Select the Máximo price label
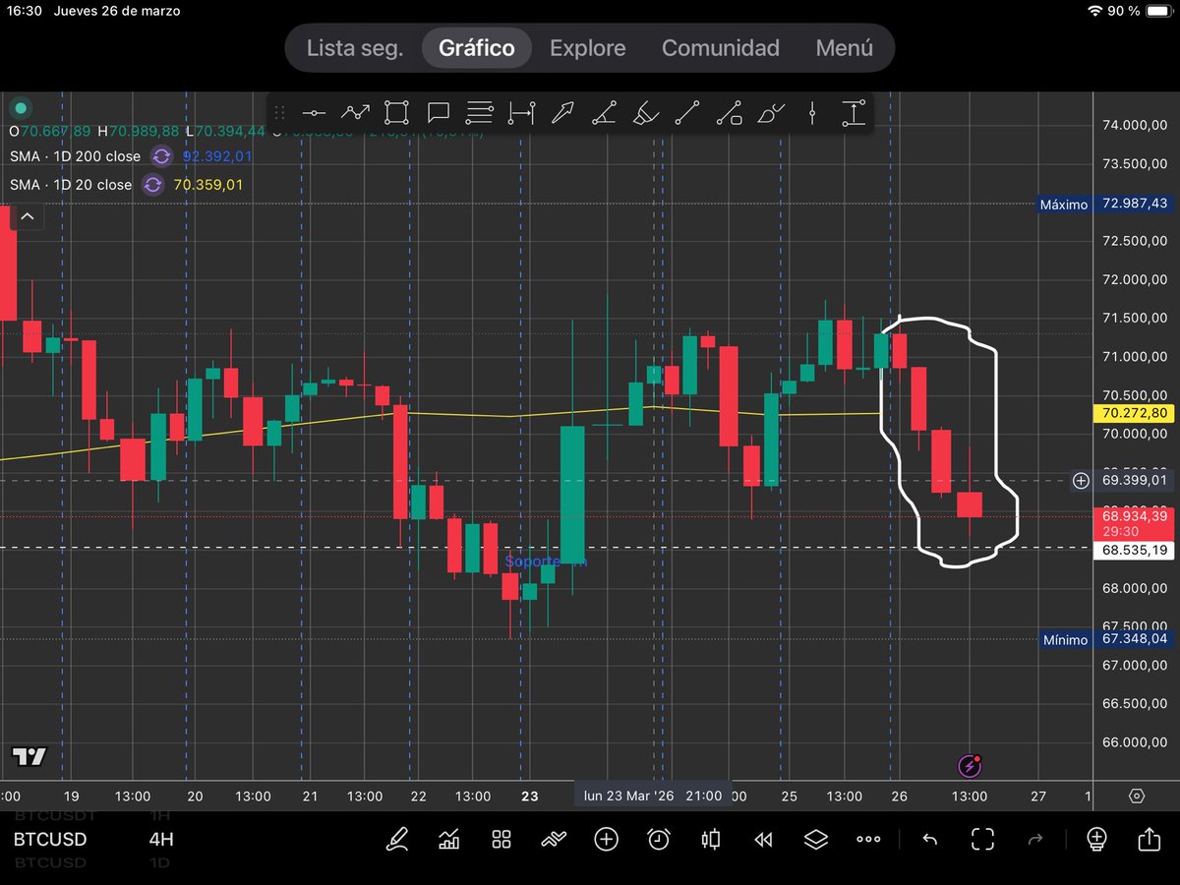 (x=1066, y=205)
